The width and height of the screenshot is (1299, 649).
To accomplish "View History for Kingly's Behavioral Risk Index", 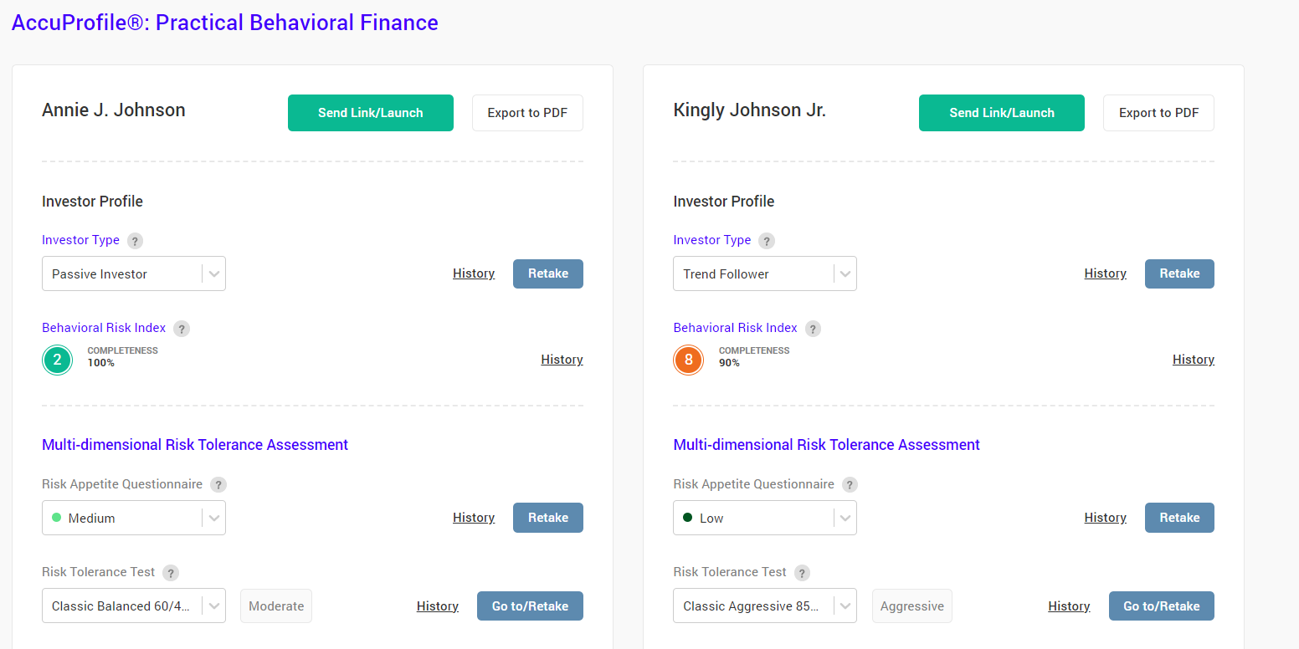I will point(1194,360).
